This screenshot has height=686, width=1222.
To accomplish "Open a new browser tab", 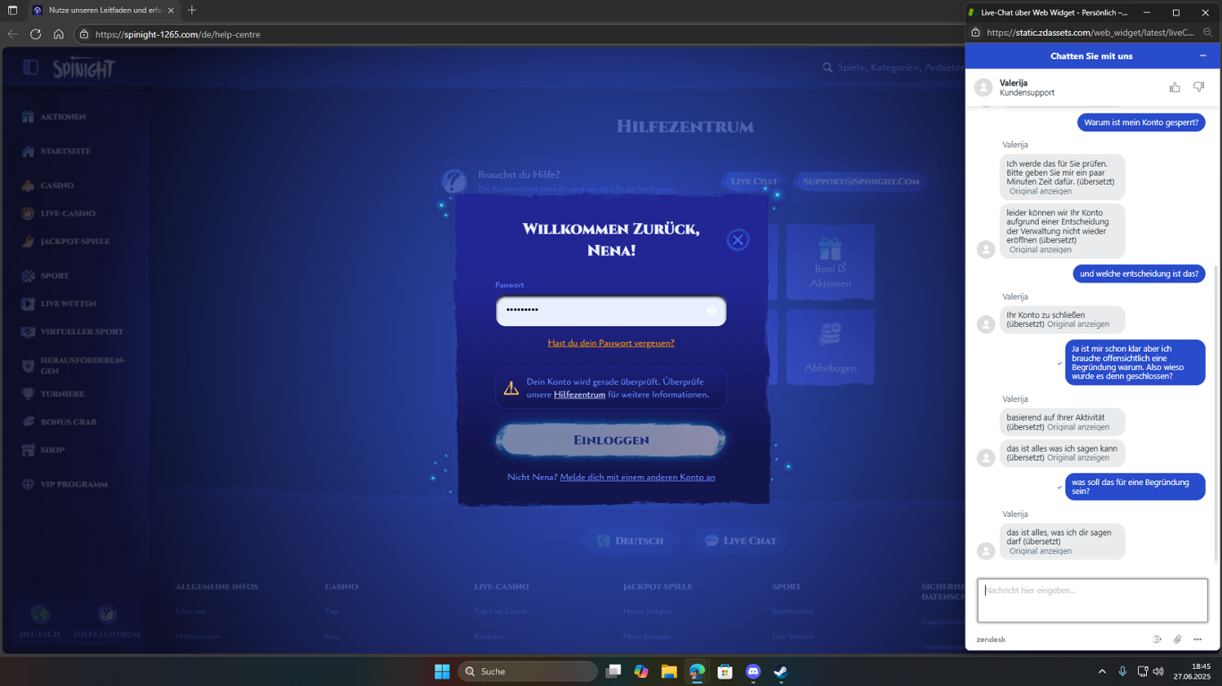I will [x=192, y=11].
